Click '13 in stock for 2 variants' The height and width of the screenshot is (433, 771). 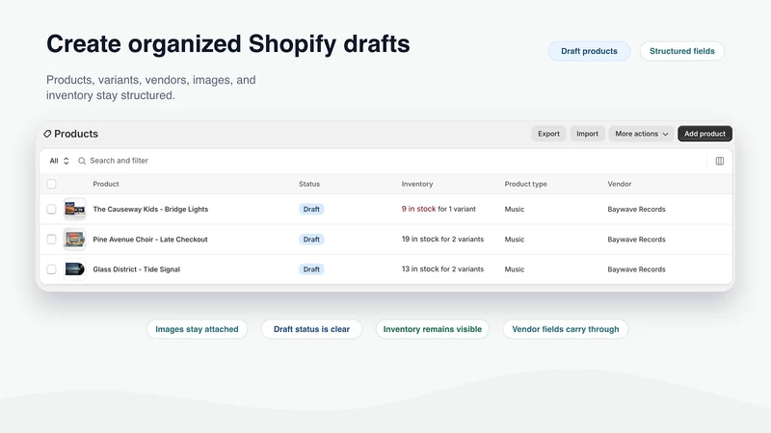click(x=442, y=269)
